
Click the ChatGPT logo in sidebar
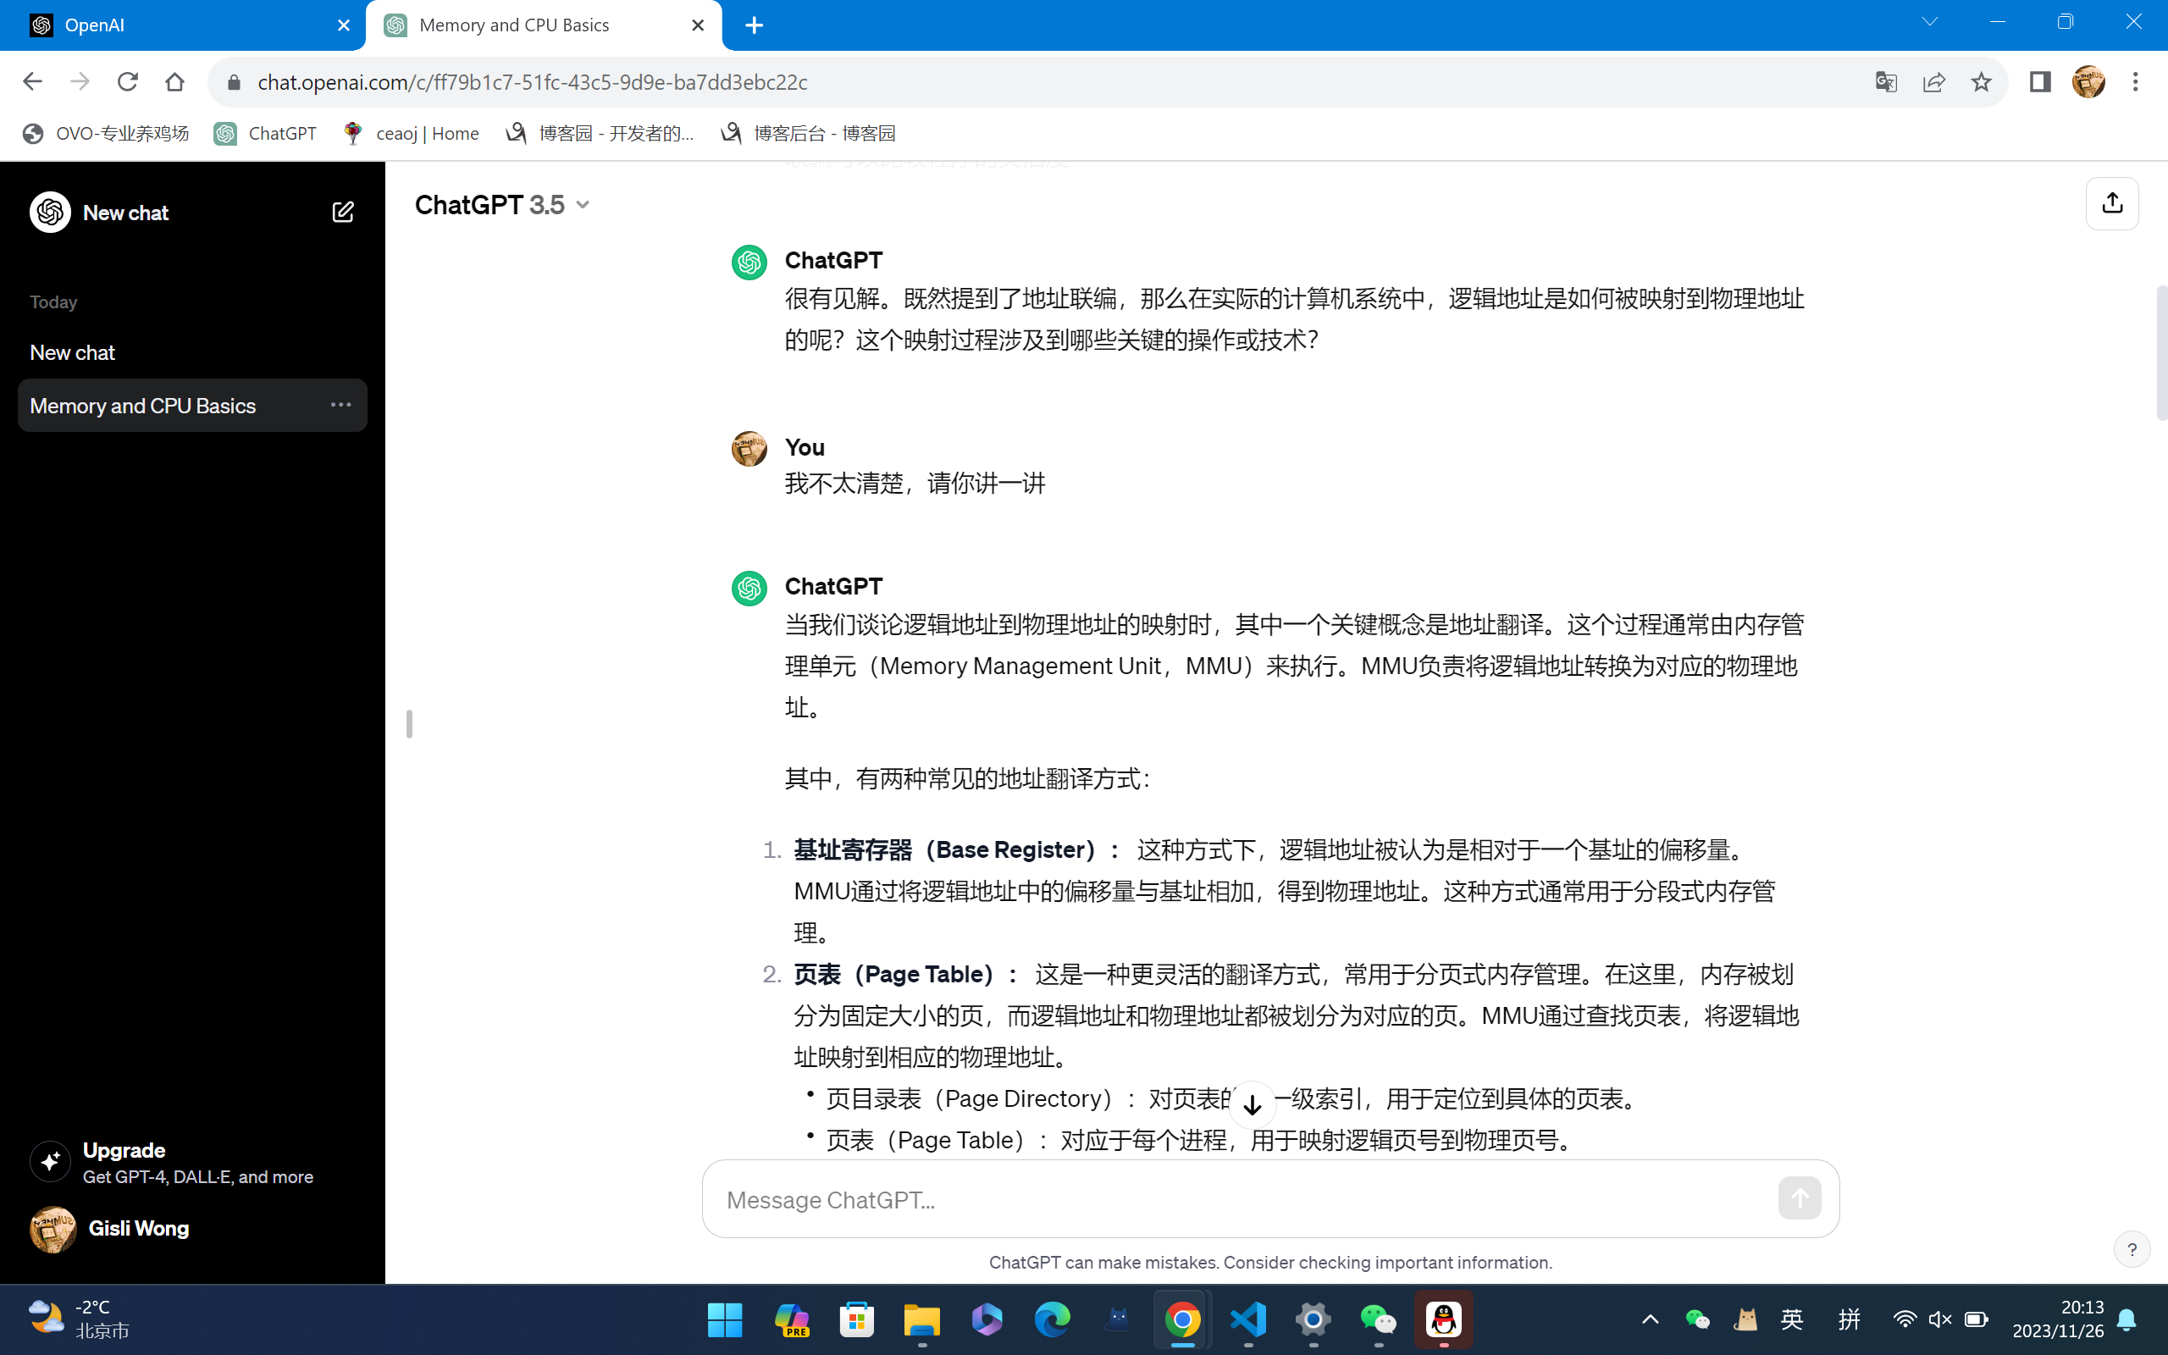(50, 213)
